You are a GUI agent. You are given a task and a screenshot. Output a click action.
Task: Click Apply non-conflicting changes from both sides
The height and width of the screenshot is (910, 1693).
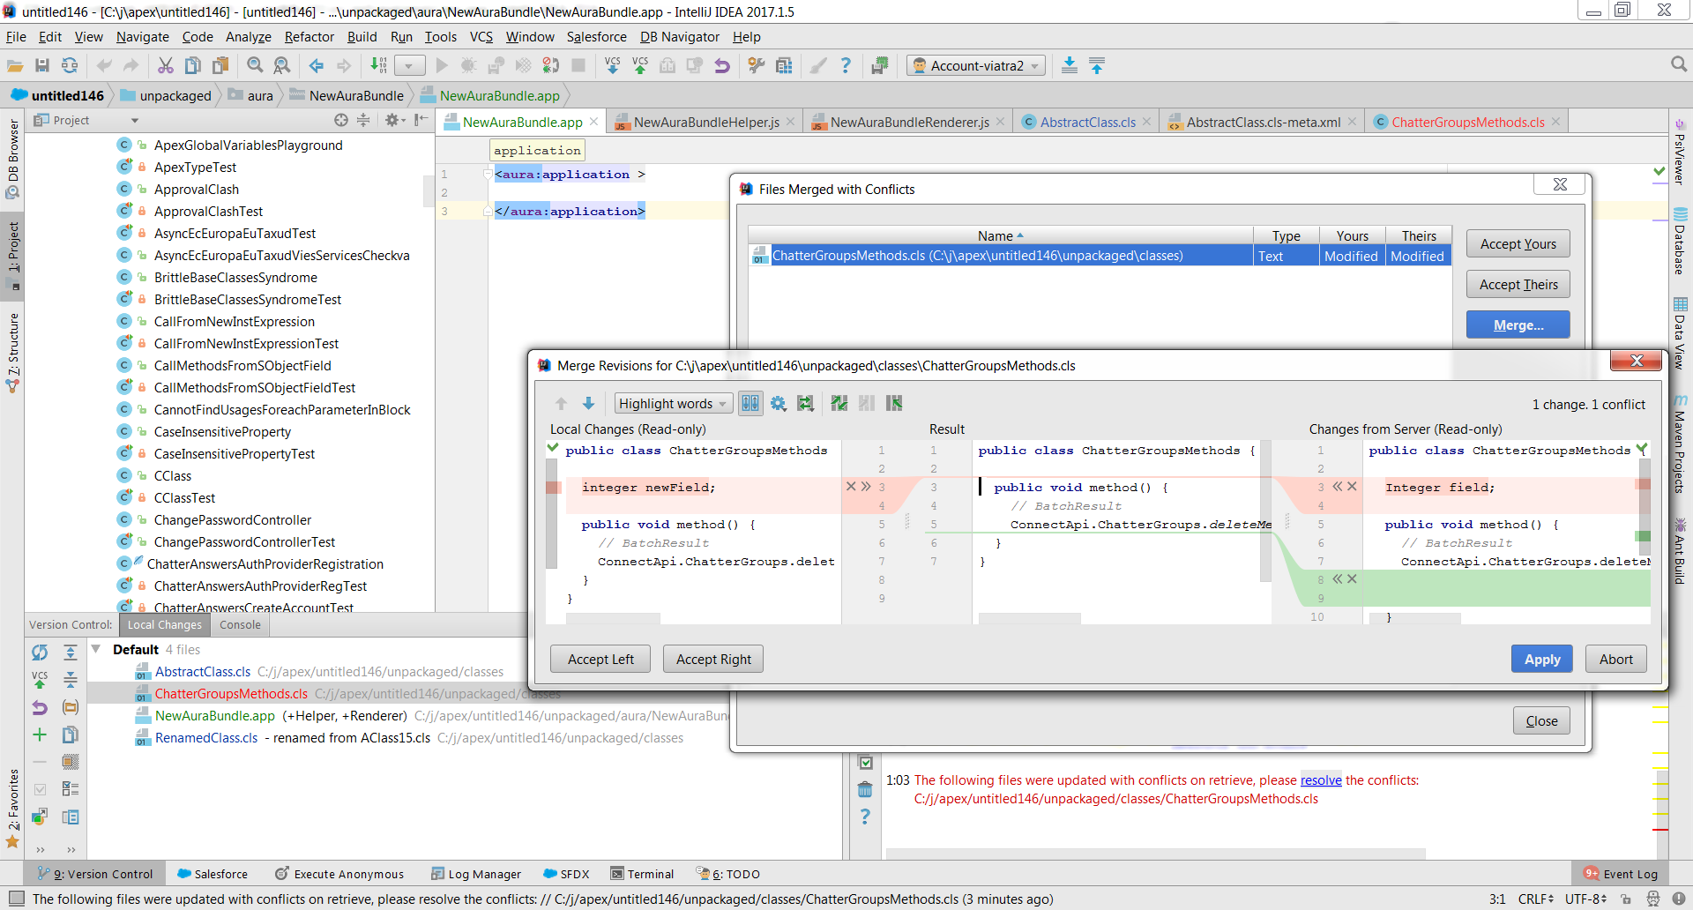pos(839,403)
